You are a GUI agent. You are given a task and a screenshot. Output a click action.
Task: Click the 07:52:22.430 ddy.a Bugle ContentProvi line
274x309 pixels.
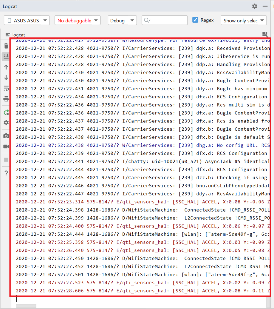(x=143, y=81)
